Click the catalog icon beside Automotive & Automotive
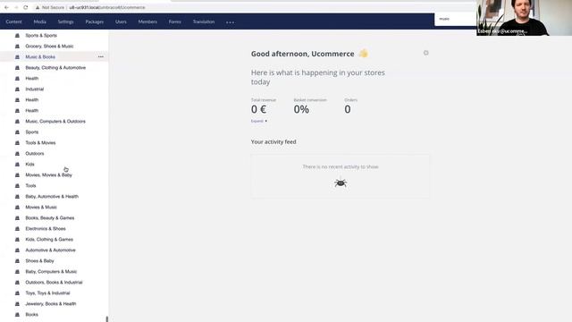 click(17, 250)
